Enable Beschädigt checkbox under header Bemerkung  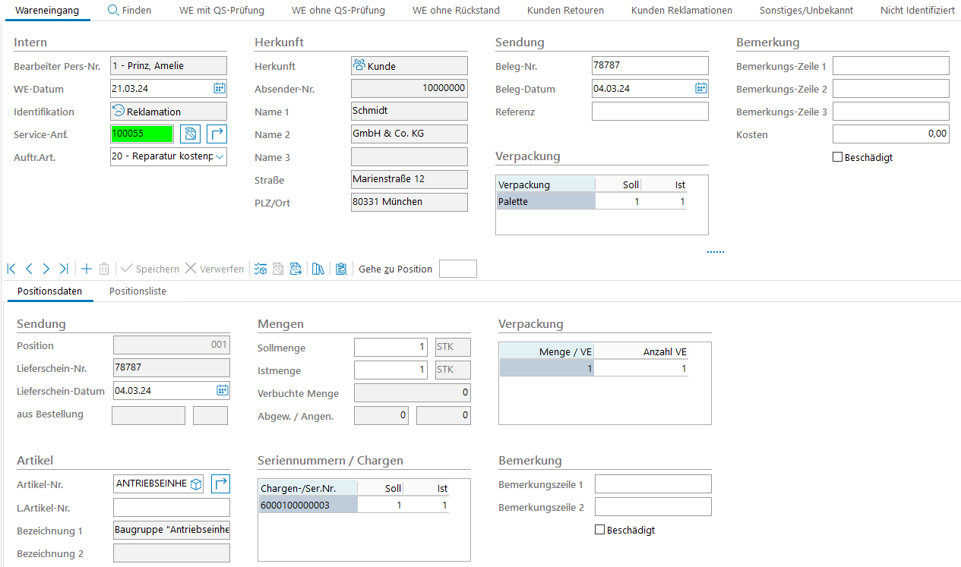838,157
